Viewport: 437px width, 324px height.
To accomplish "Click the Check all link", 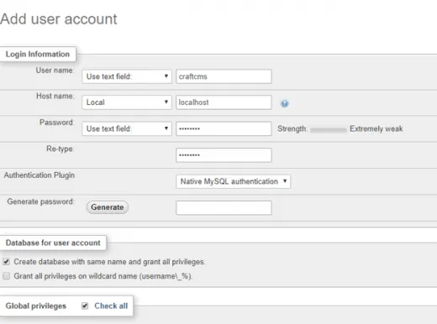I will (111, 306).
